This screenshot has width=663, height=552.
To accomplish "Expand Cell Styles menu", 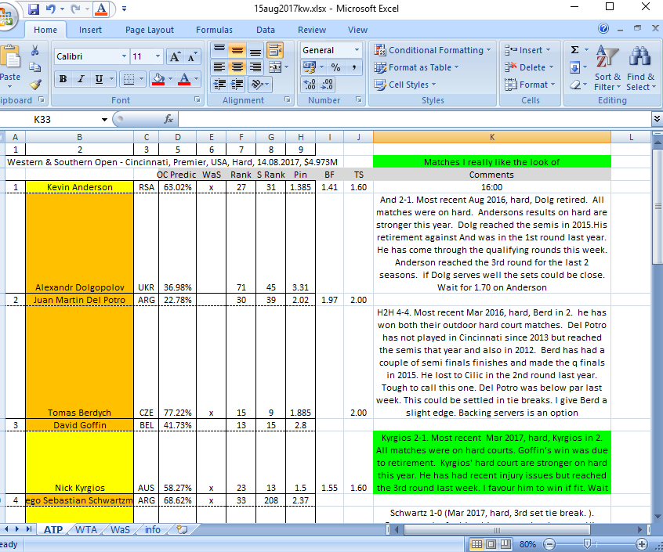I will point(404,85).
